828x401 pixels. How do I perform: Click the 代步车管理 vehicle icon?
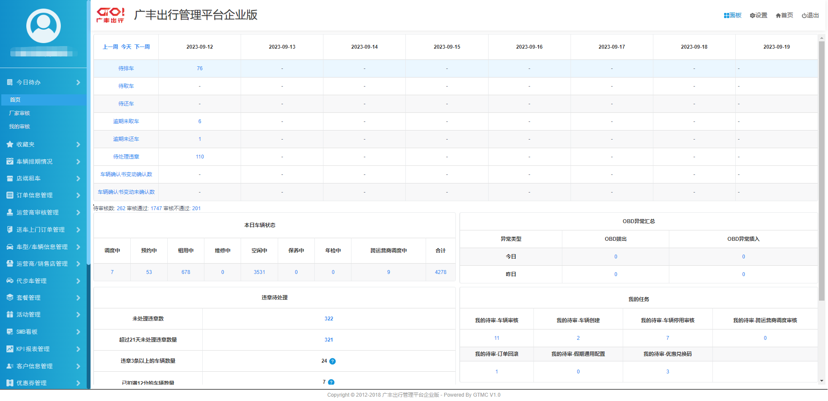click(x=10, y=281)
